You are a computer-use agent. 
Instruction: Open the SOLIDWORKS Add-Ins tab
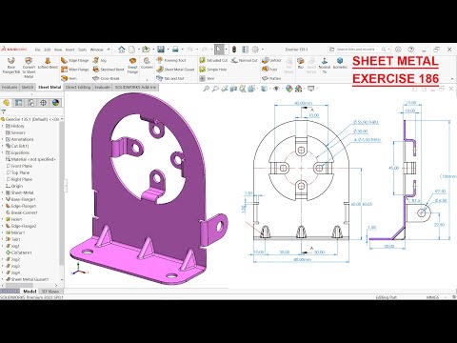(135, 87)
